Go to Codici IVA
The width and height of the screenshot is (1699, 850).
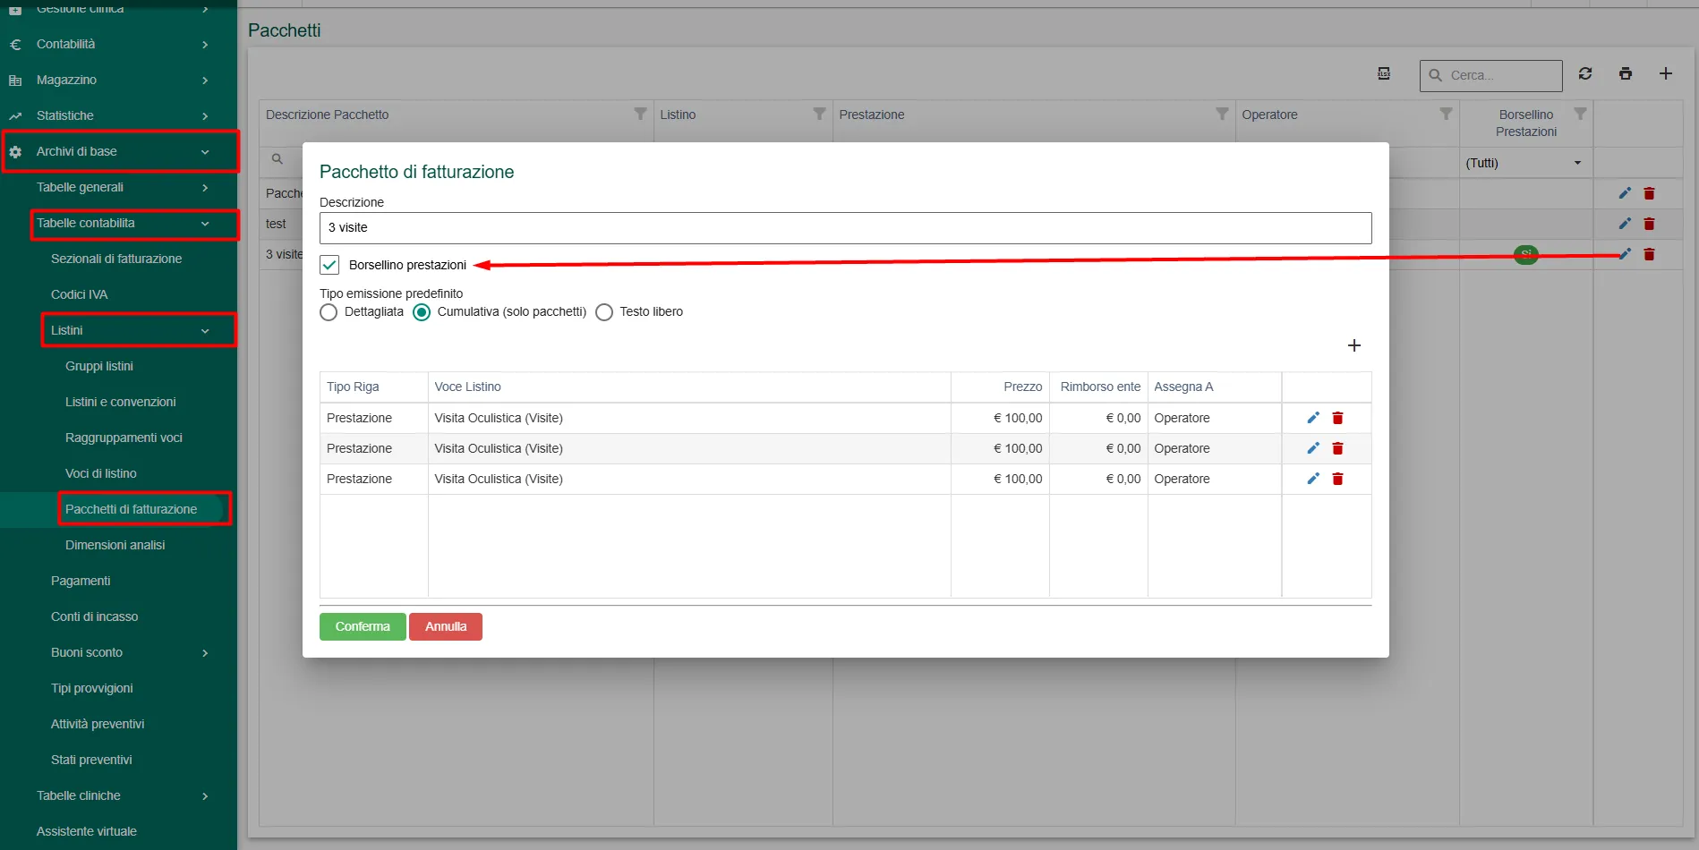point(79,294)
